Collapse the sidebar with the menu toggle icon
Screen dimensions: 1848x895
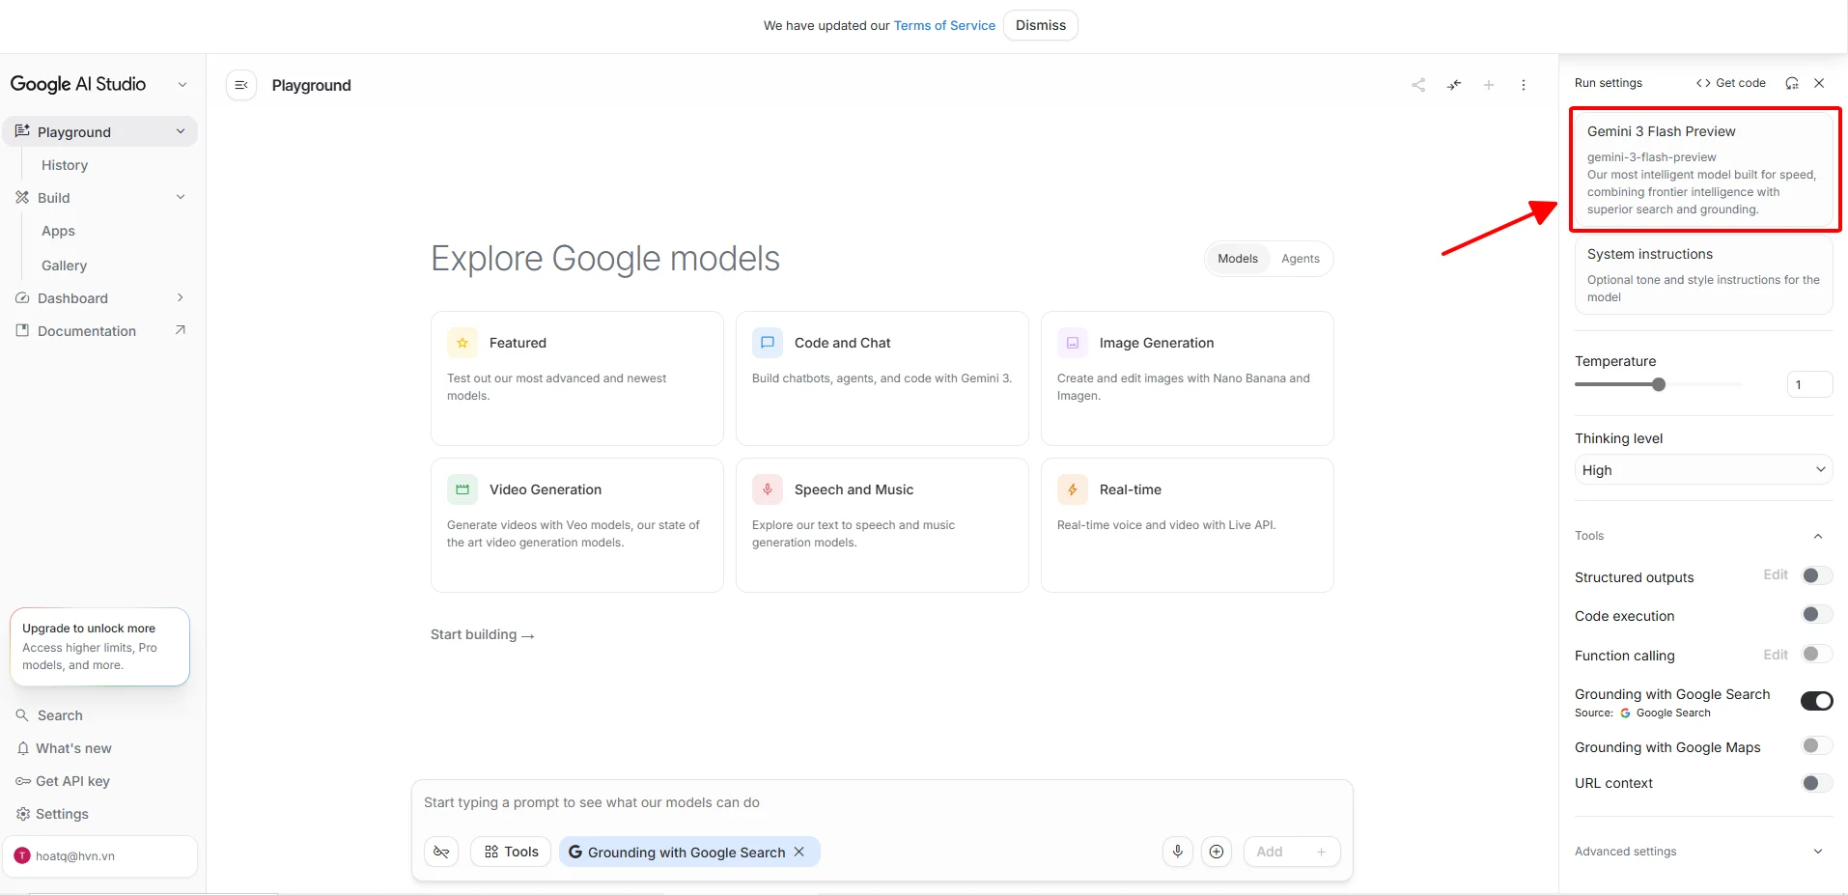click(x=241, y=85)
